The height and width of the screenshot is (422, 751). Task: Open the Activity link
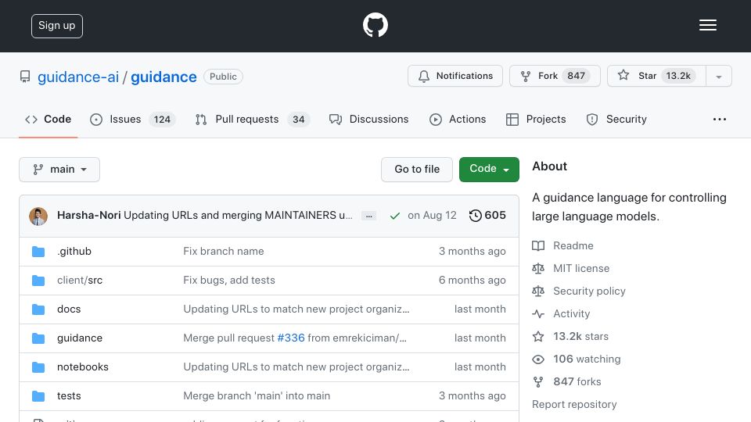click(x=562, y=314)
